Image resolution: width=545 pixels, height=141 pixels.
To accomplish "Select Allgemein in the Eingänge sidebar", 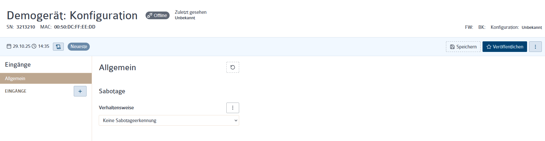I will click(46, 79).
